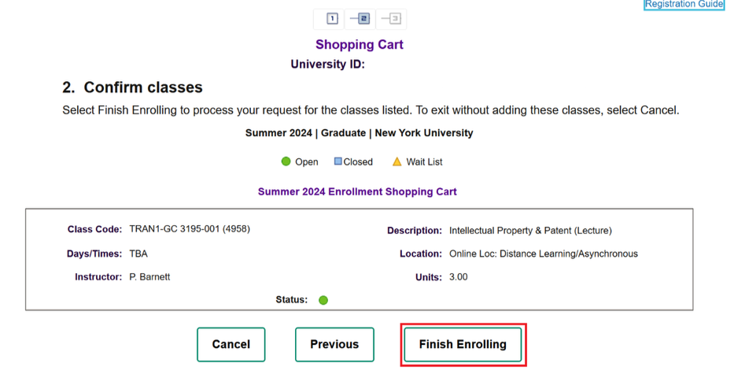Click the 3.00 units value
The image size is (749, 370).
coord(459,277)
